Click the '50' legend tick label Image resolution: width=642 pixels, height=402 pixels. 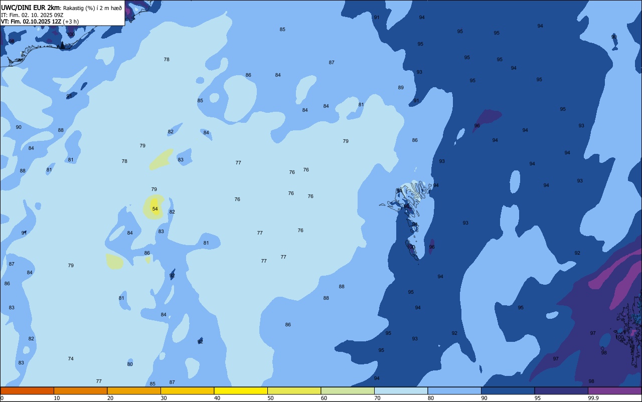(x=271, y=398)
